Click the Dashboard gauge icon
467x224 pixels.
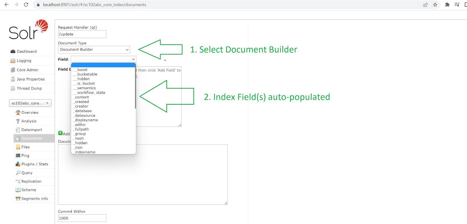[x=13, y=51]
